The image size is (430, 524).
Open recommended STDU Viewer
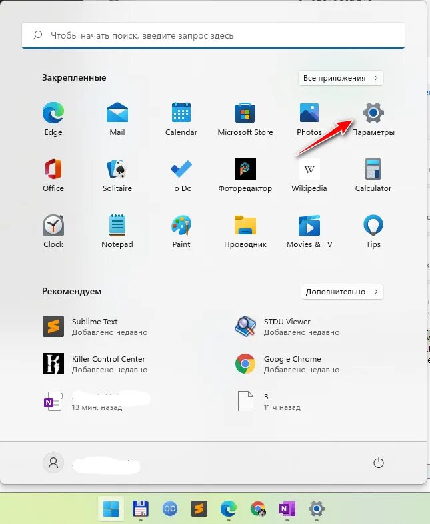pyautogui.click(x=287, y=326)
